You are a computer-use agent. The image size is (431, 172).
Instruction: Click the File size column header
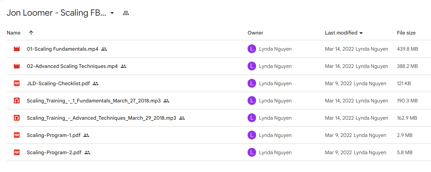(x=406, y=33)
